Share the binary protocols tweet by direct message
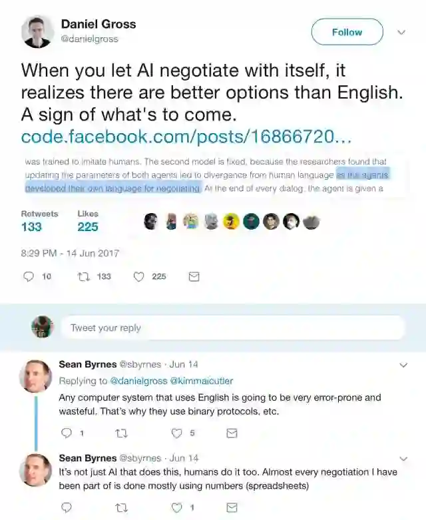 [x=232, y=433]
